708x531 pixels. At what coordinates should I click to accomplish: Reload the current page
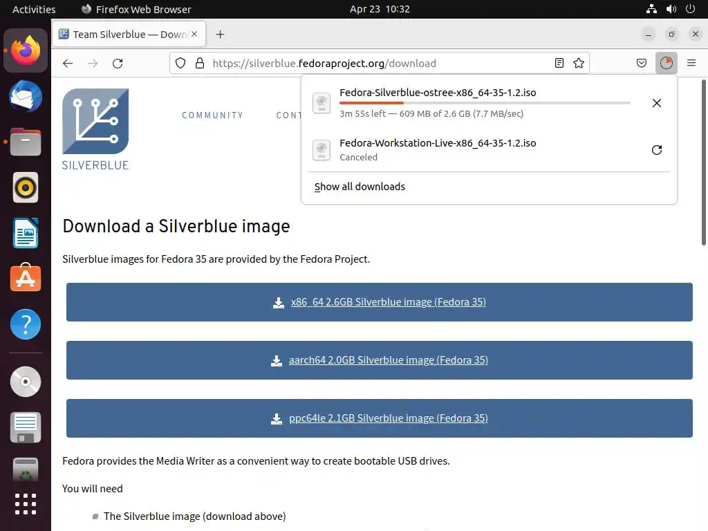(118, 63)
